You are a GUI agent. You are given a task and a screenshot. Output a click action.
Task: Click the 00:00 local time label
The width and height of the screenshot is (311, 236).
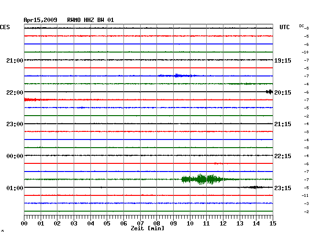click(x=15, y=156)
